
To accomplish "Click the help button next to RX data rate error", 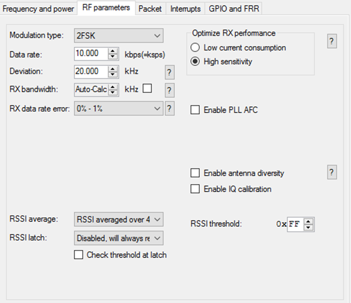I will click(169, 108).
